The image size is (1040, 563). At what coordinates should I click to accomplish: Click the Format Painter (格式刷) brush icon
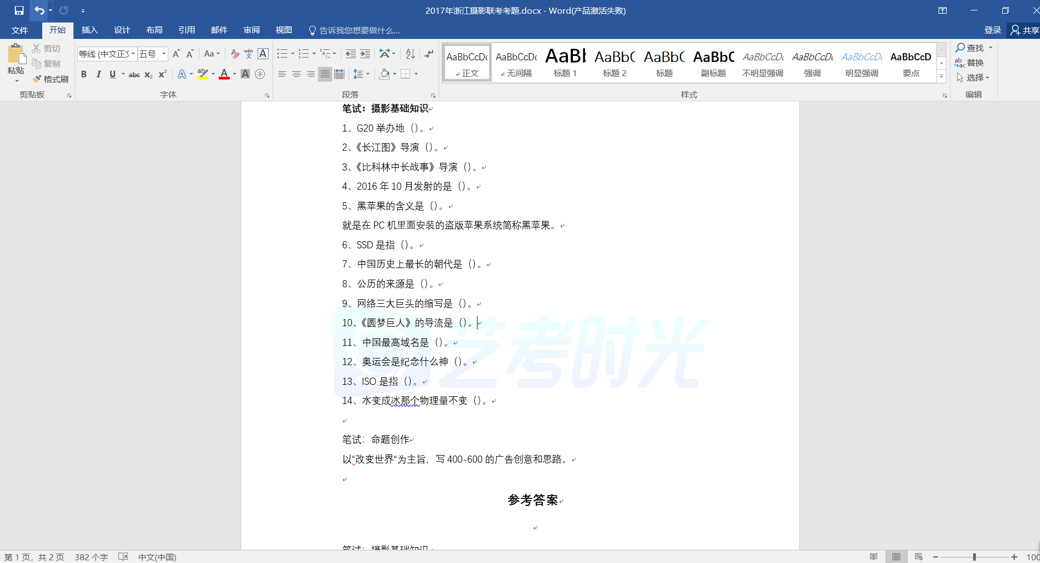pyautogui.click(x=37, y=79)
